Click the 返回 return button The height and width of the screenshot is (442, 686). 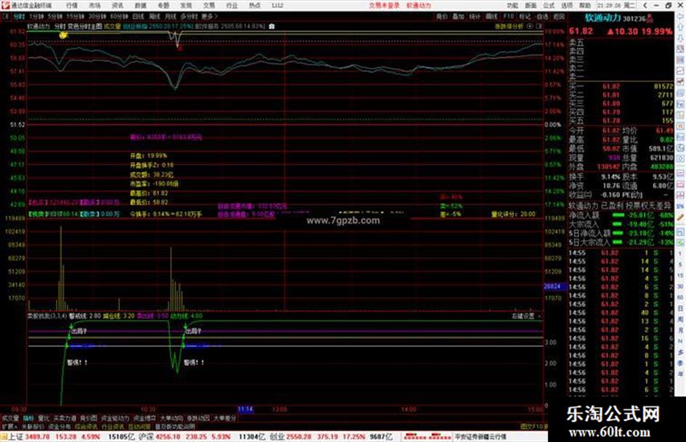[559, 16]
